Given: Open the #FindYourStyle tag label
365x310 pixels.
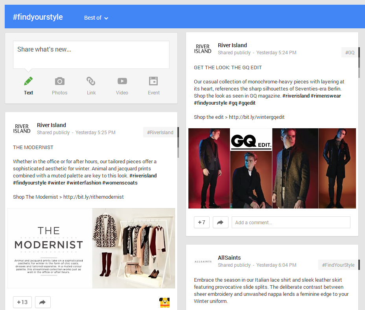Looking at the screenshot, I should point(338,265).
